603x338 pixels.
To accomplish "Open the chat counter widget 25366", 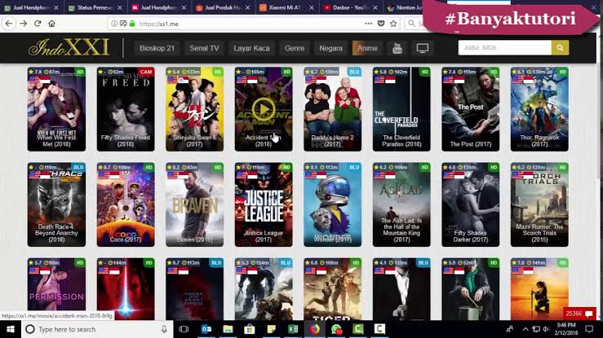I will click(579, 314).
